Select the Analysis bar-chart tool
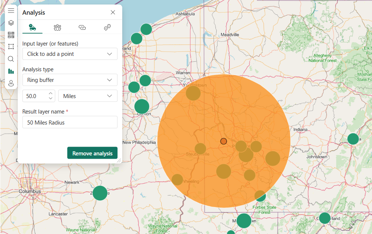Image resolution: width=372 pixels, height=234 pixels. (11, 71)
